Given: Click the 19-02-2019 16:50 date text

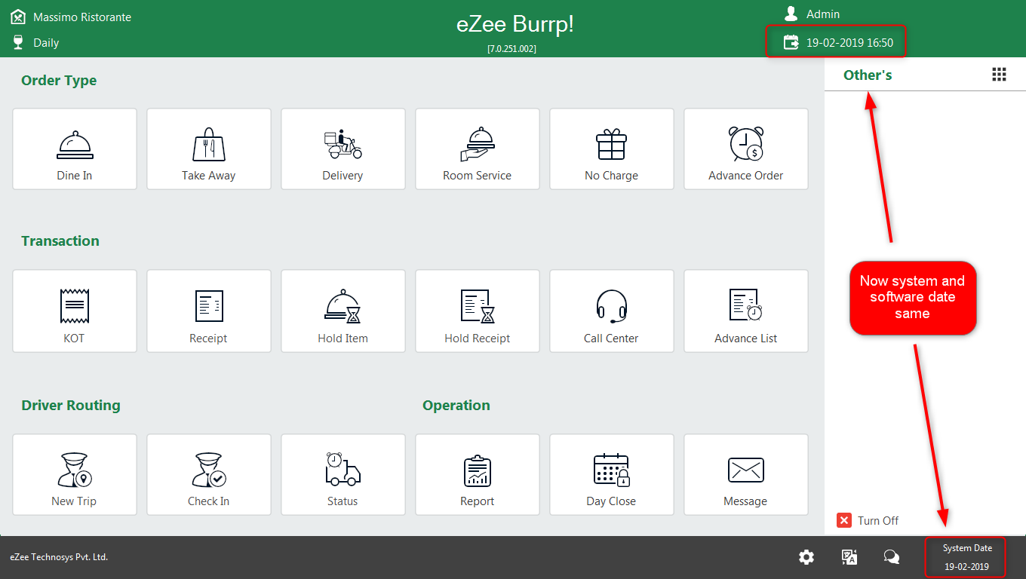Looking at the screenshot, I should coord(849,43).
